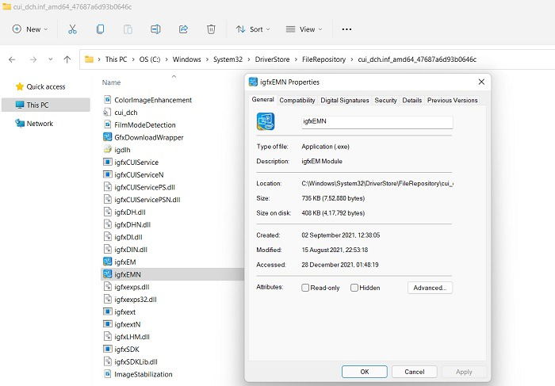The width and height of the screenshot is (555, 386).
Task: Enable the Read-only checkbox
Action: (x=305, y=288)
